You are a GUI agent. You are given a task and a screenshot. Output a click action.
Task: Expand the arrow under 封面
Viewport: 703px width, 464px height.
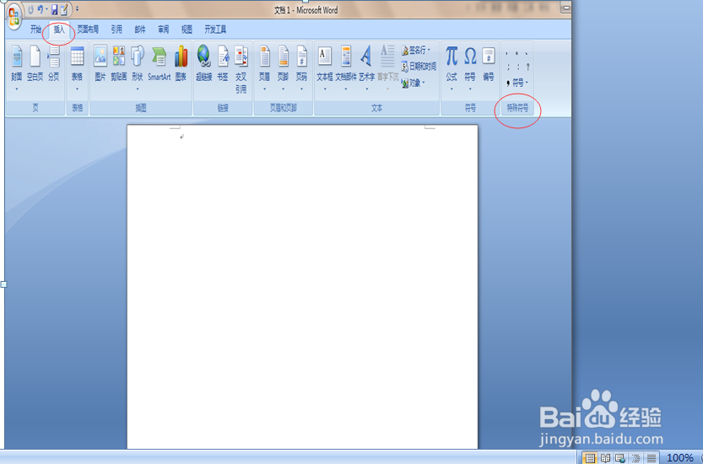[17, 89]
